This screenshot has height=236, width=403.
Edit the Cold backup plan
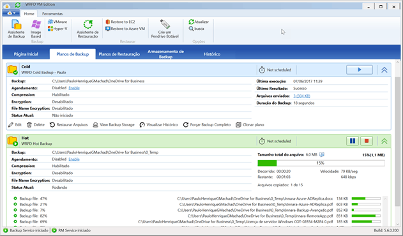point(15,125)
